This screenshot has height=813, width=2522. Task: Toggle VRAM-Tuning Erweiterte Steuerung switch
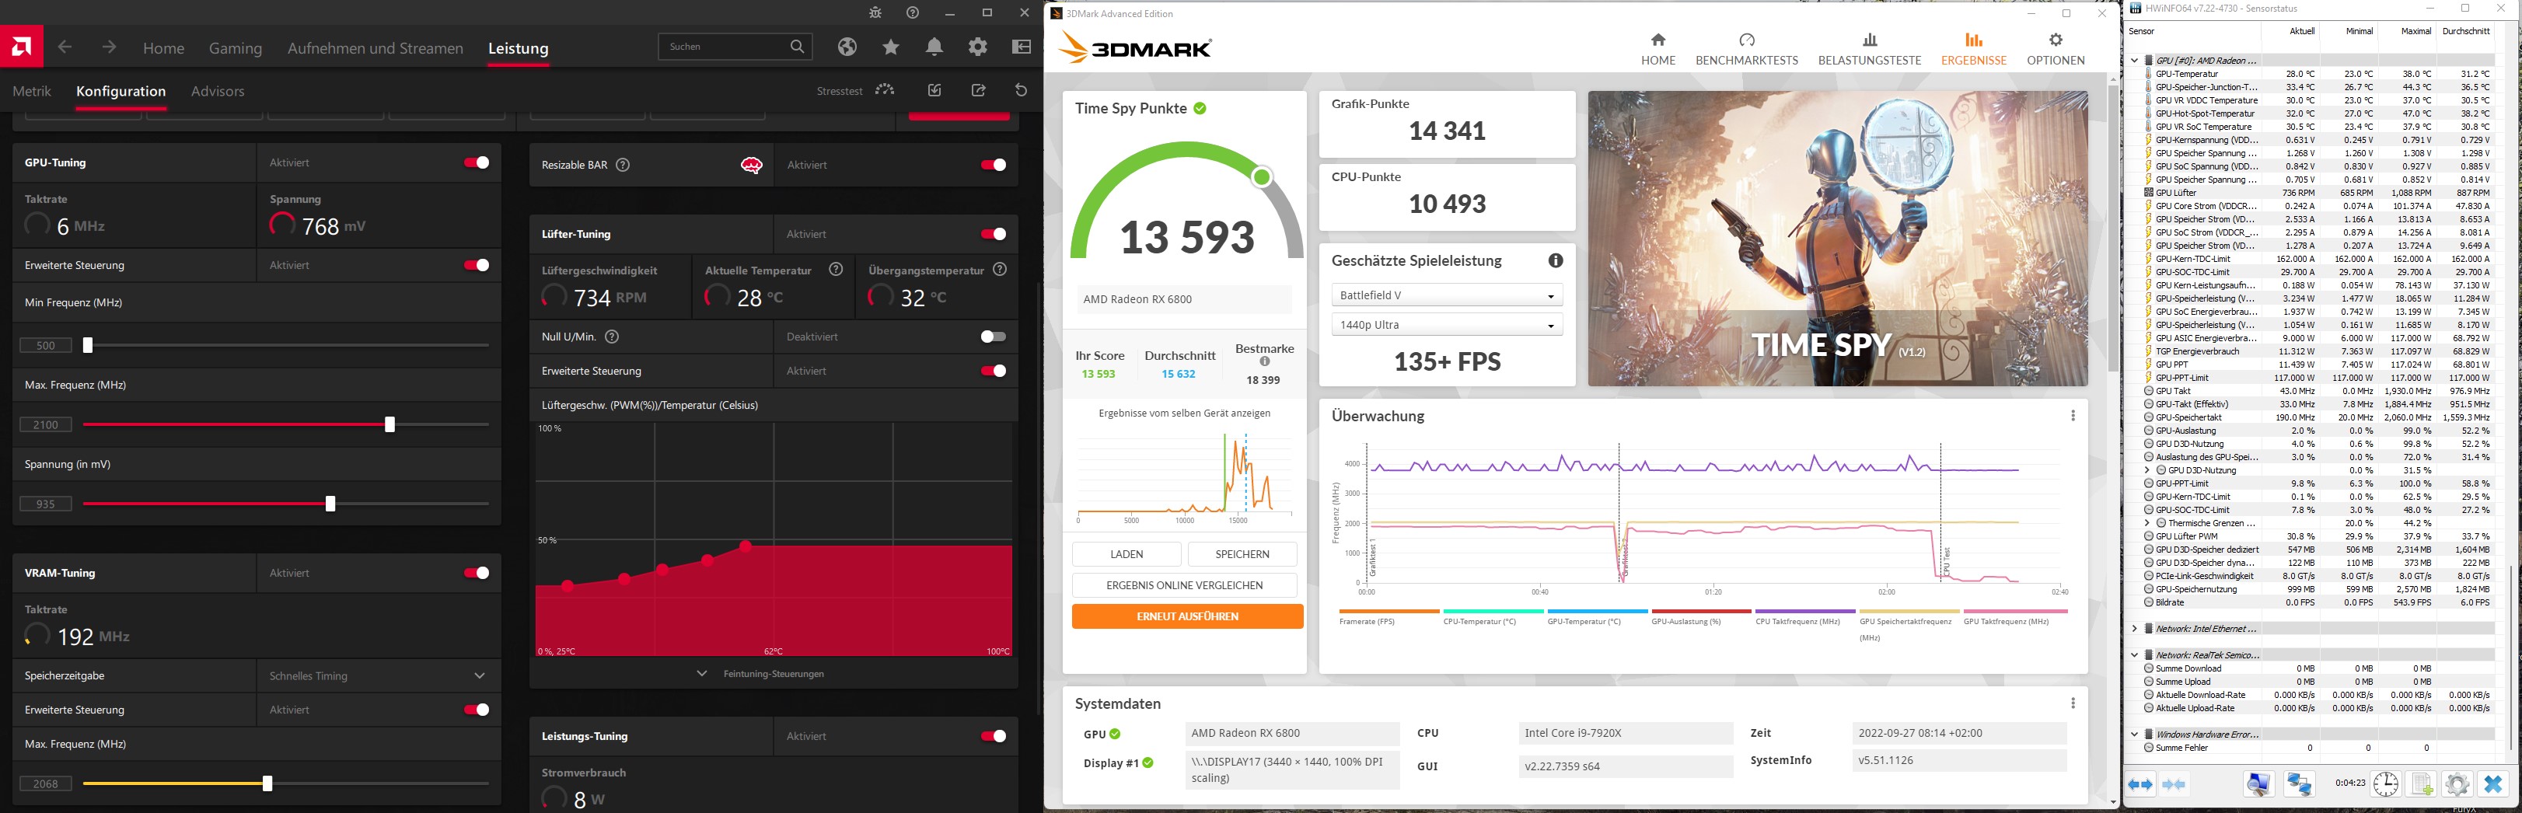[477, 710]
